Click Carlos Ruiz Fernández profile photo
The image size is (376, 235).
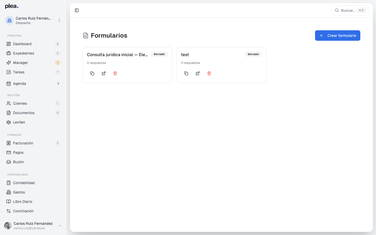coord(8,226)
